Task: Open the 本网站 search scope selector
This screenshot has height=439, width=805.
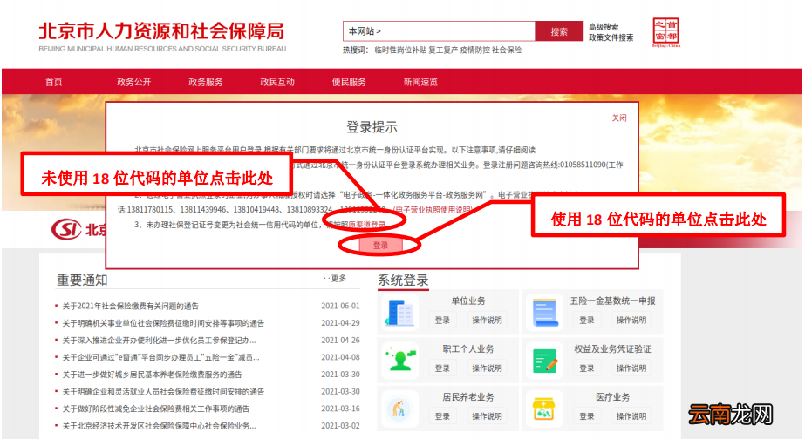Action: (365, 31)
